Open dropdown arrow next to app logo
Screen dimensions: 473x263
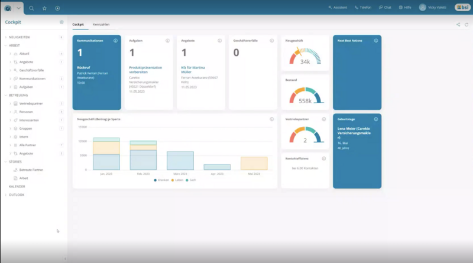tap(19, 8)
